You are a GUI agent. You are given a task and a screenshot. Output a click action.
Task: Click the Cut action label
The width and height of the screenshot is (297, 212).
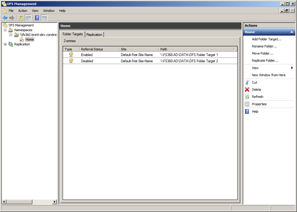pos(255,82)
